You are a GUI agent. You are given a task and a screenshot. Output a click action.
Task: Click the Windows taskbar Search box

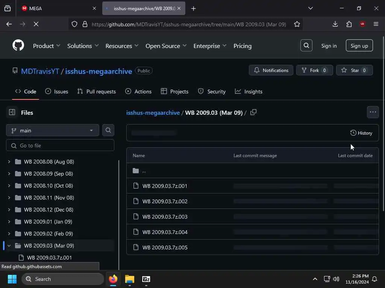(63, 279)
